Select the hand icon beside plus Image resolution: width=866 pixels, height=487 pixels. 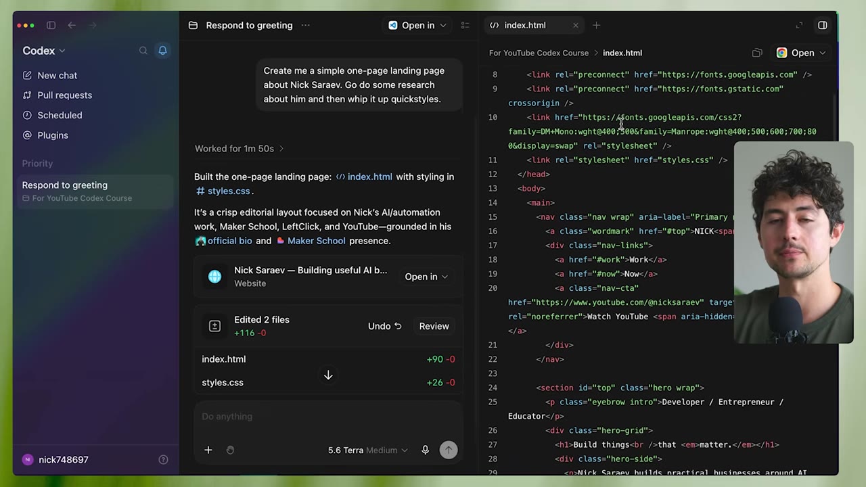click(x=230, y=450)
